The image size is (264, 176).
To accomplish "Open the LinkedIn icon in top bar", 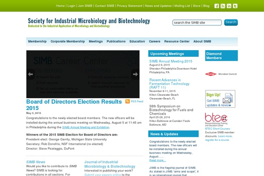I will 229,6.
